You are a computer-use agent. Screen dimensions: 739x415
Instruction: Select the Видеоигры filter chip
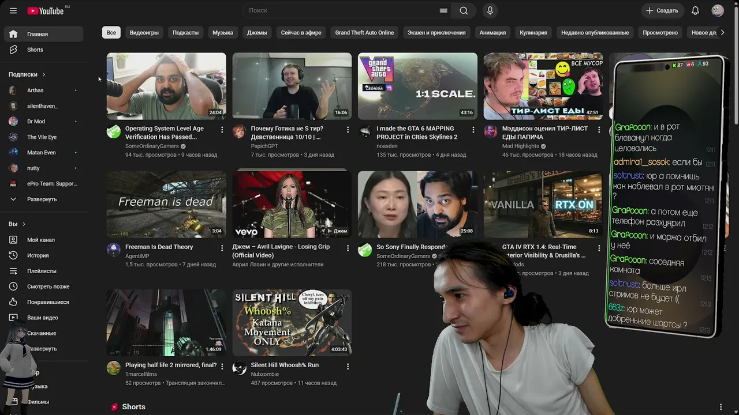point(144,33)
